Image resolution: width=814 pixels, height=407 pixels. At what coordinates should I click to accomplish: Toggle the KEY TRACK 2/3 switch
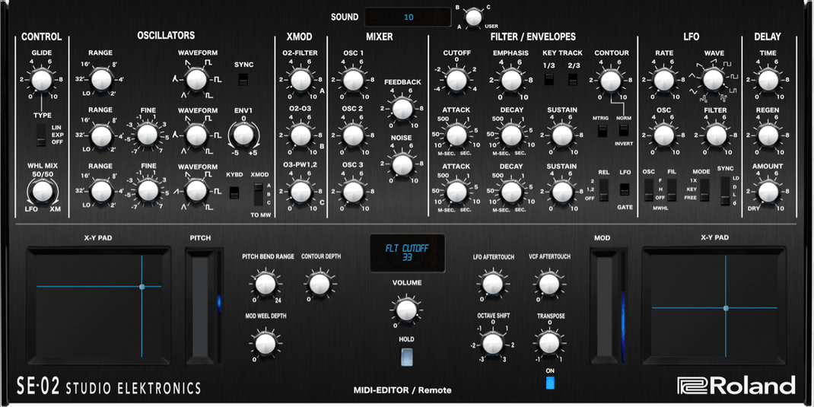573,79
